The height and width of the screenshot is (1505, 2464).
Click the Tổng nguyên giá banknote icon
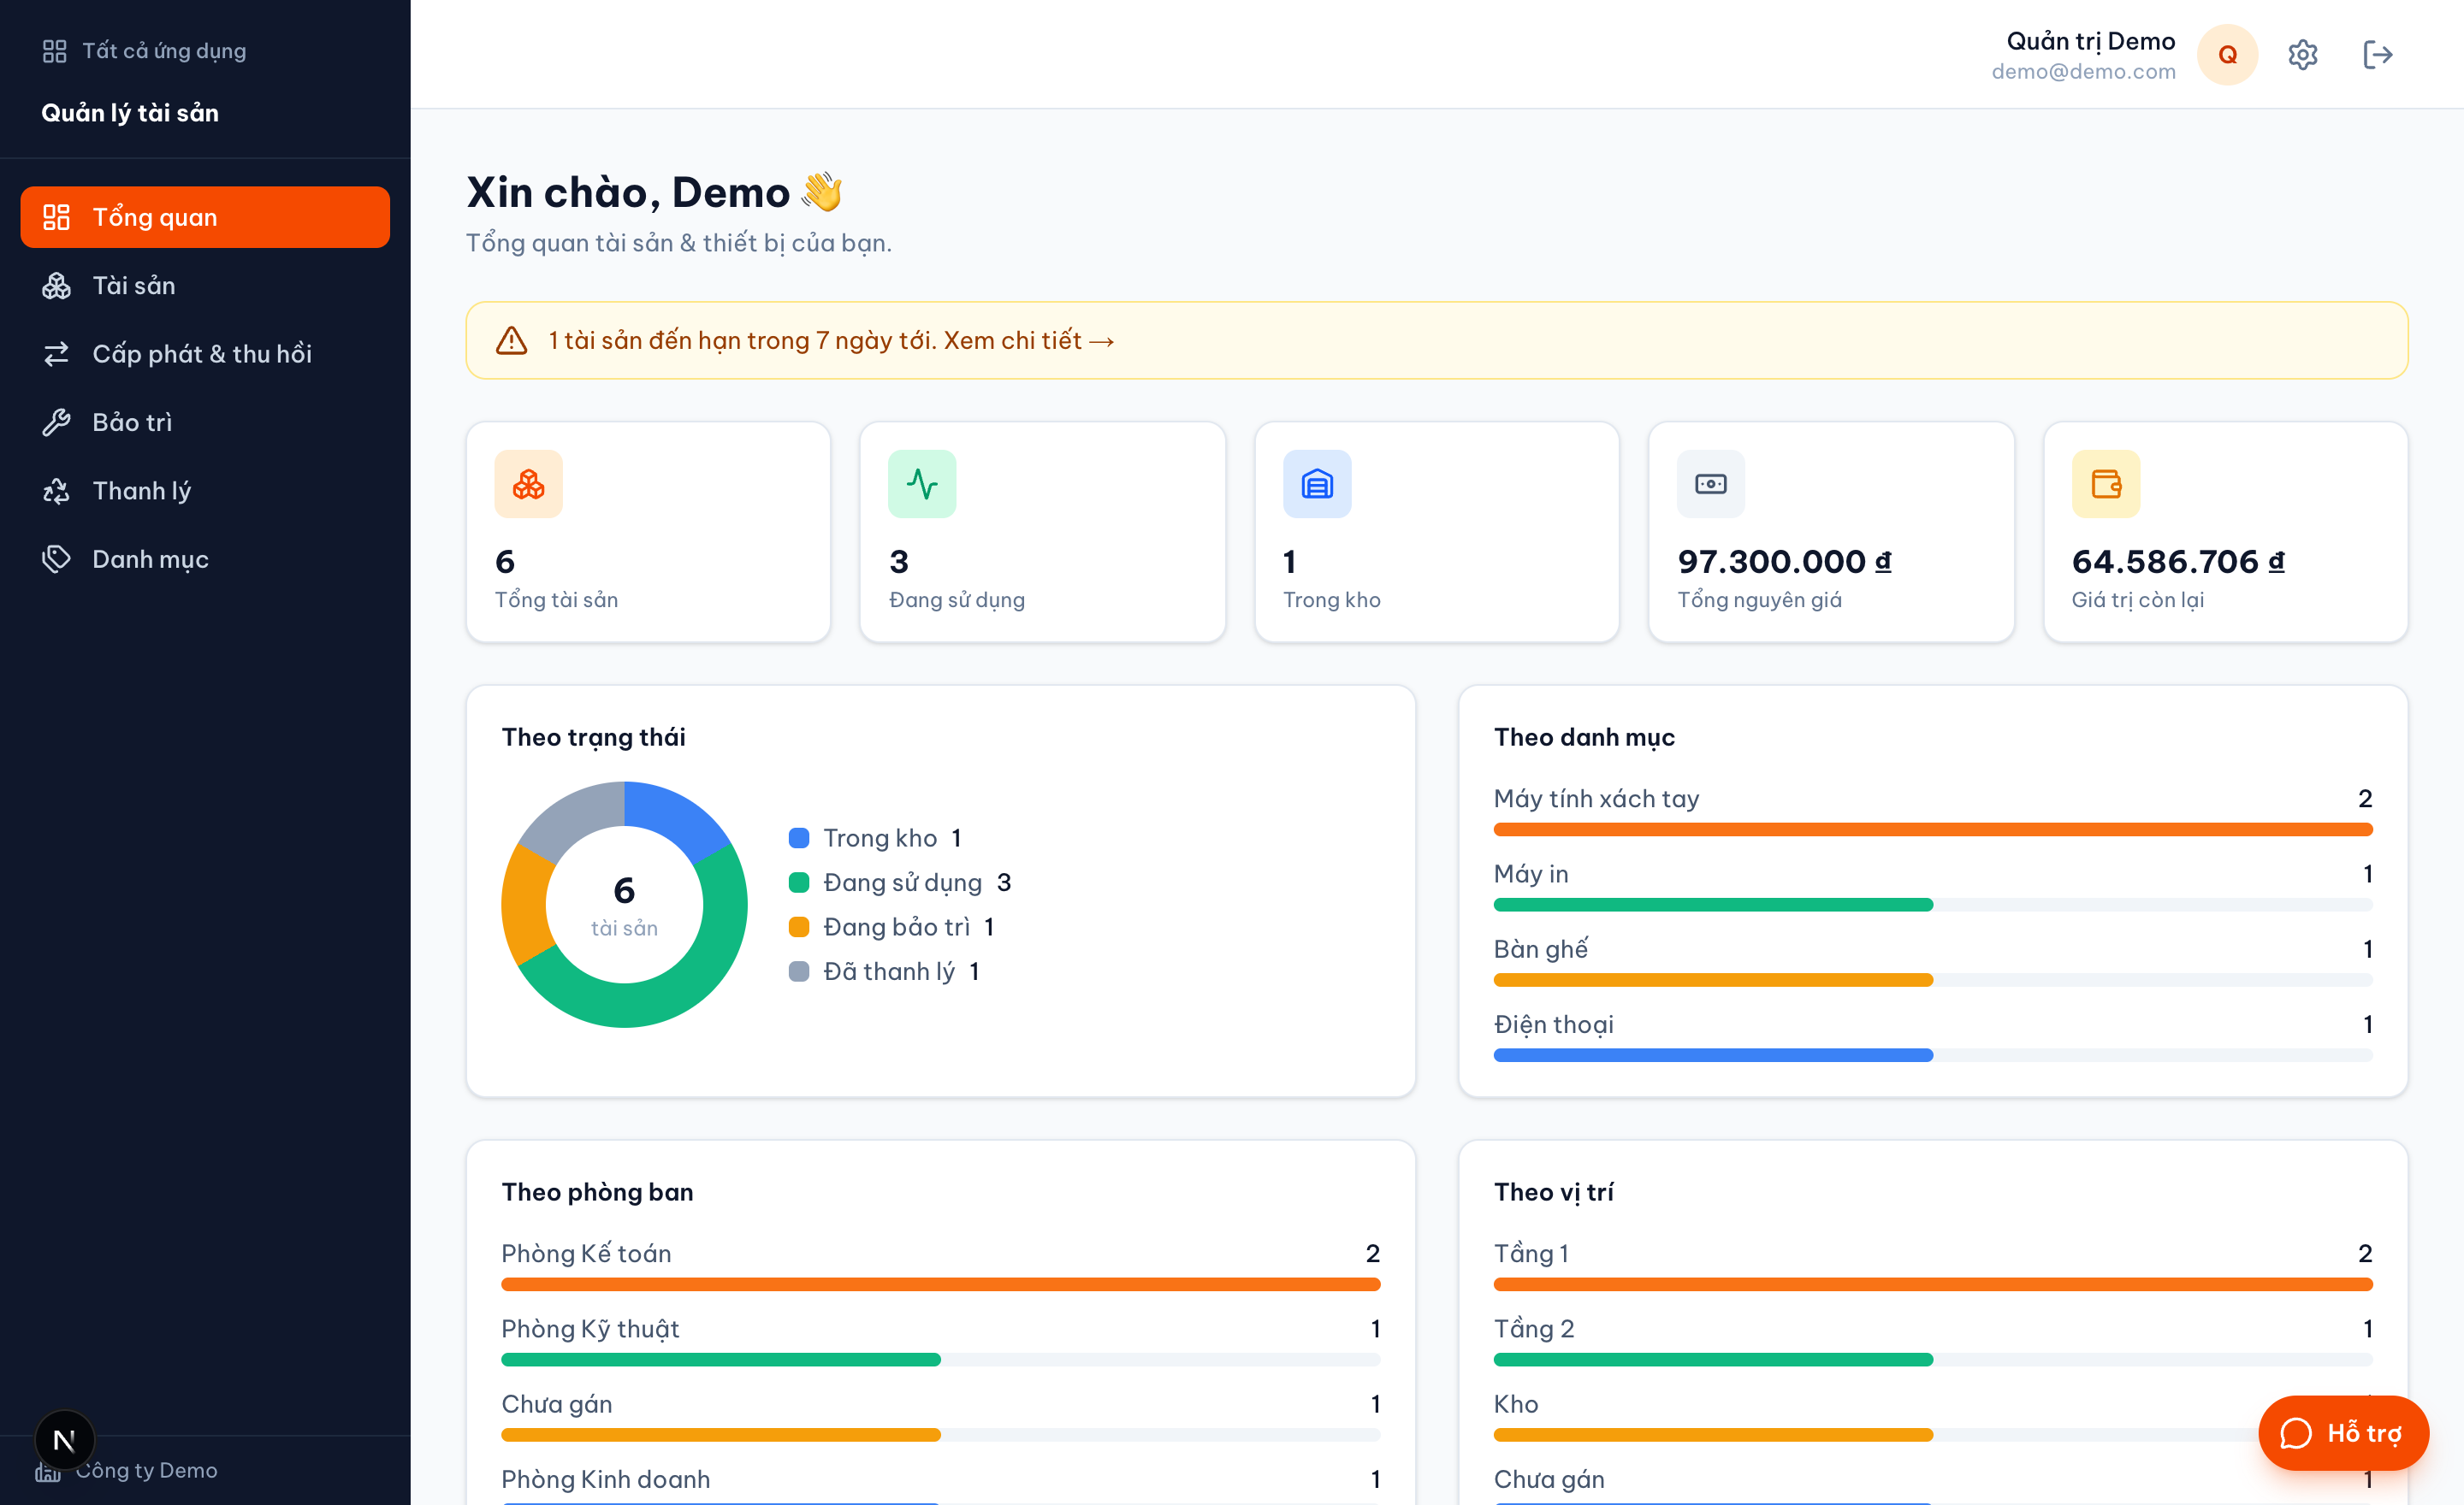[x=1711, y=484]
